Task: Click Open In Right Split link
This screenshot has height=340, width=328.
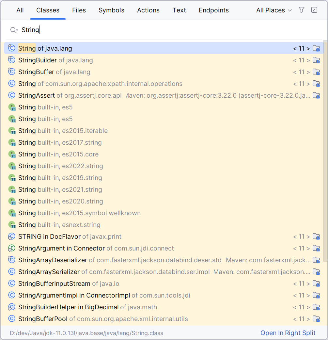Action: 288,333
